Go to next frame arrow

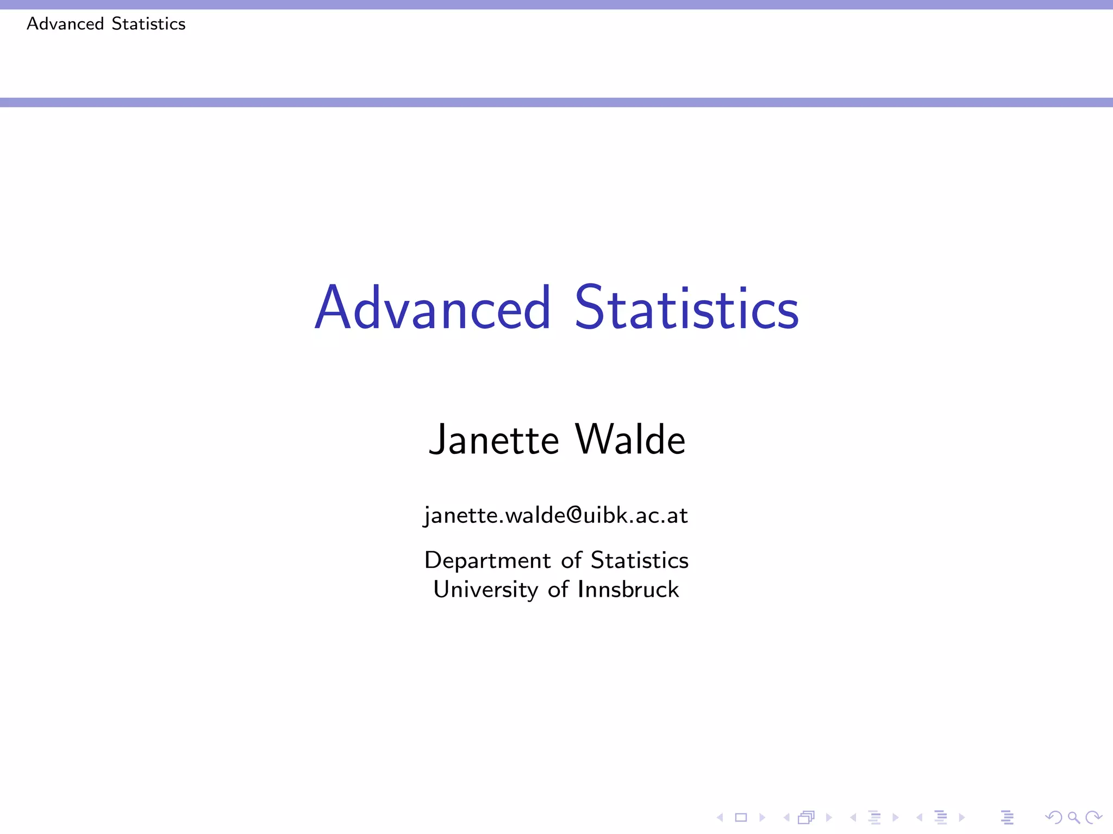click(829, 817)
